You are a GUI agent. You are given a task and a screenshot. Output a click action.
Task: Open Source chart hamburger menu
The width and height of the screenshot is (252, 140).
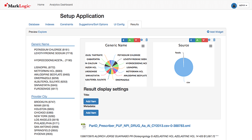pos(211,46)
